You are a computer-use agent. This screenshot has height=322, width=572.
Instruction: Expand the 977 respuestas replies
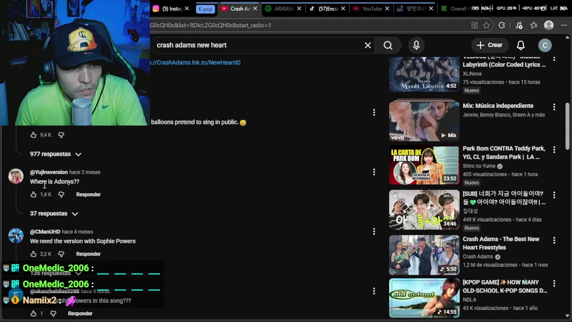(x=55, y=154)
